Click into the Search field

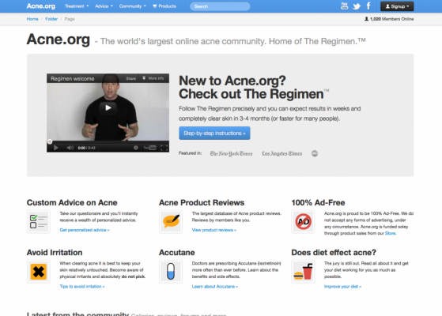220,6
